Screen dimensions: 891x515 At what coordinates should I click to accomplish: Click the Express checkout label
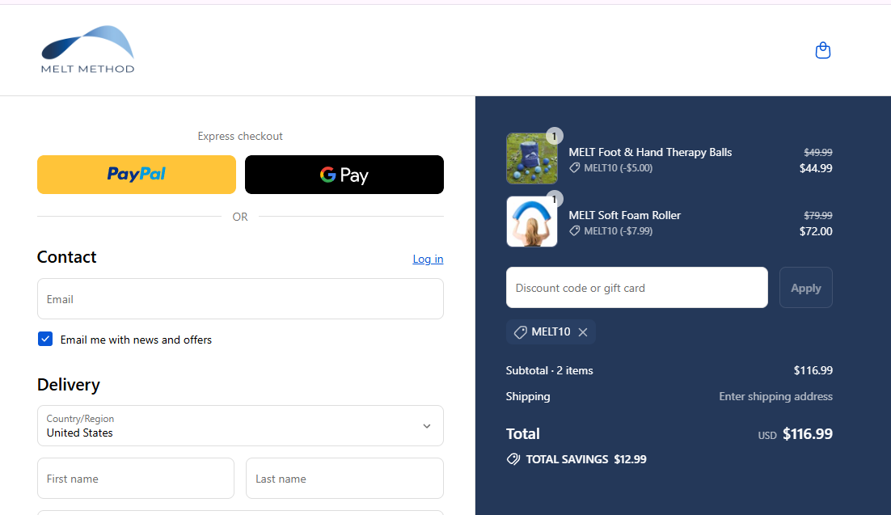tap(240, 136)
